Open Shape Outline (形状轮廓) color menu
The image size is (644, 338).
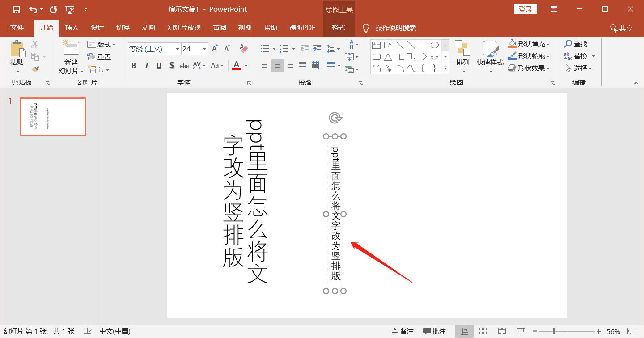(529, 56)
